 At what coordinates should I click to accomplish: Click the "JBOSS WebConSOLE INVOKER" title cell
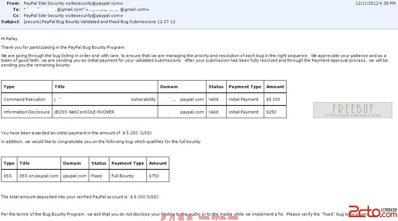(105, 112)
